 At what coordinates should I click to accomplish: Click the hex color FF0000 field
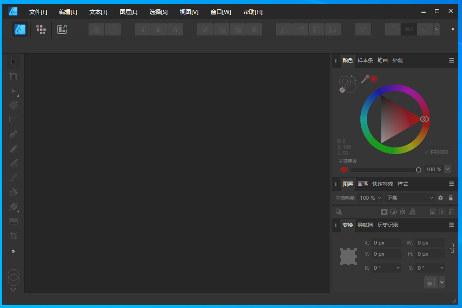point(440,152)
